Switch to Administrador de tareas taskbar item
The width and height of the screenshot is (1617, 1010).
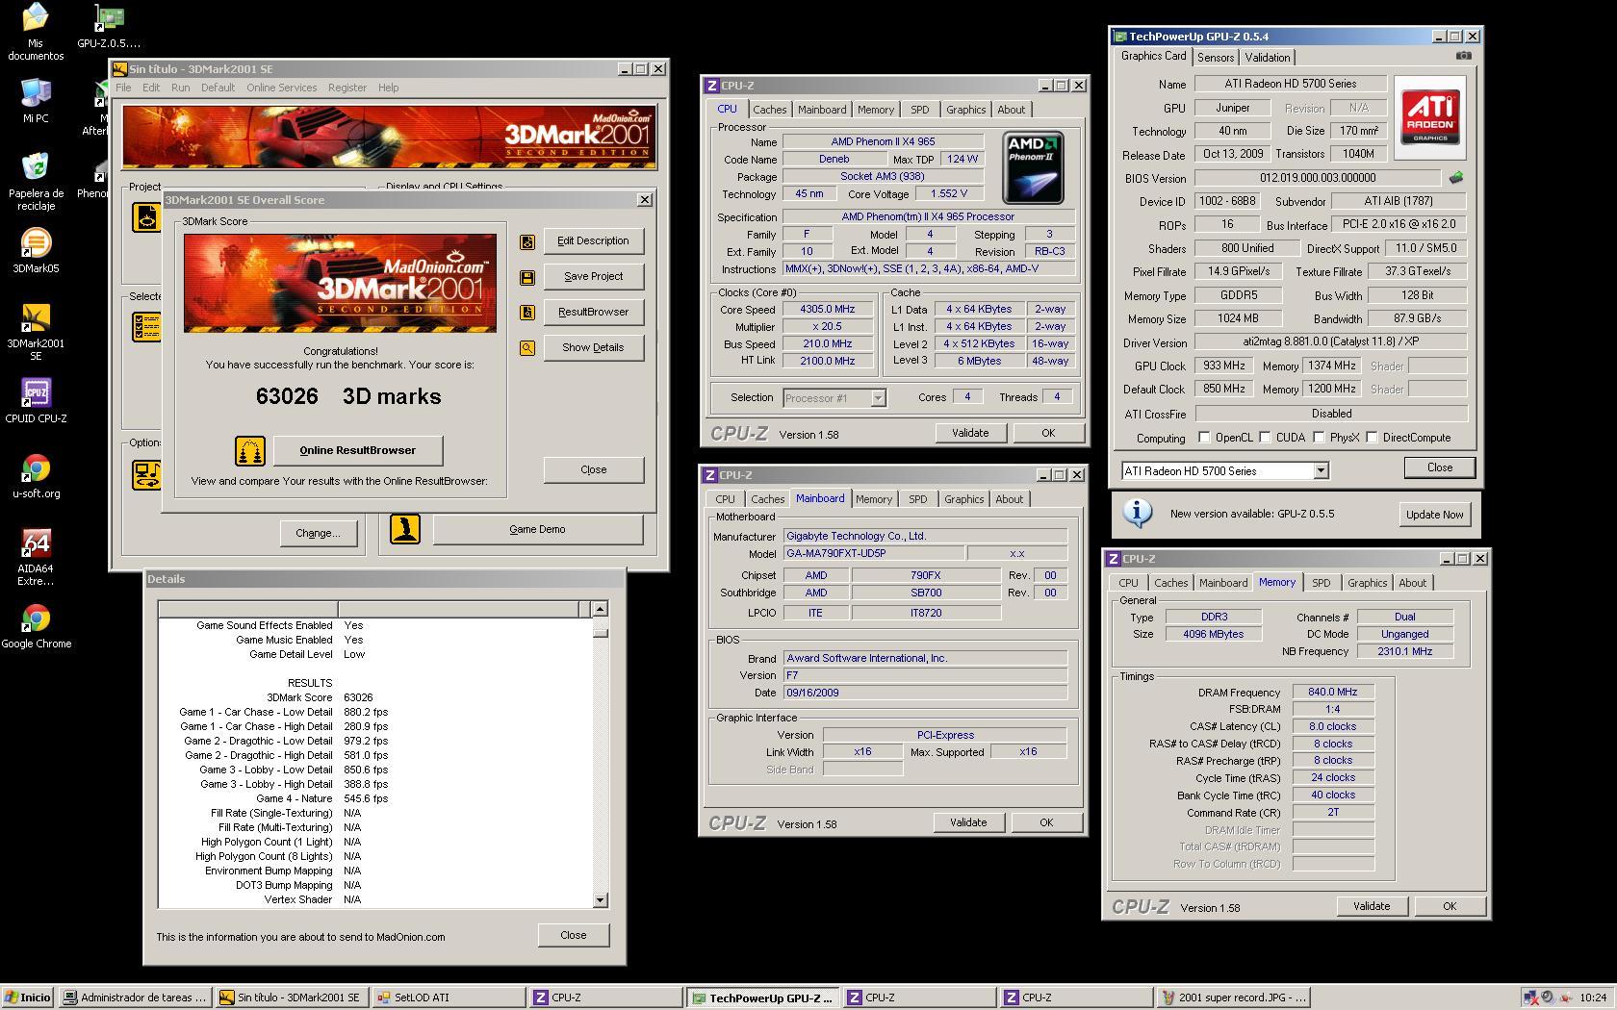tap(135, 997)
